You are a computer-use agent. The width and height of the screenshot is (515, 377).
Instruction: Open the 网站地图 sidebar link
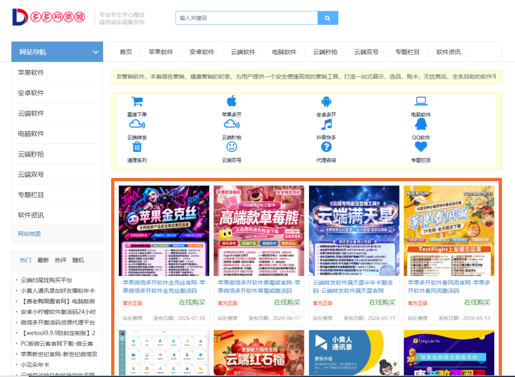[29, 234]
